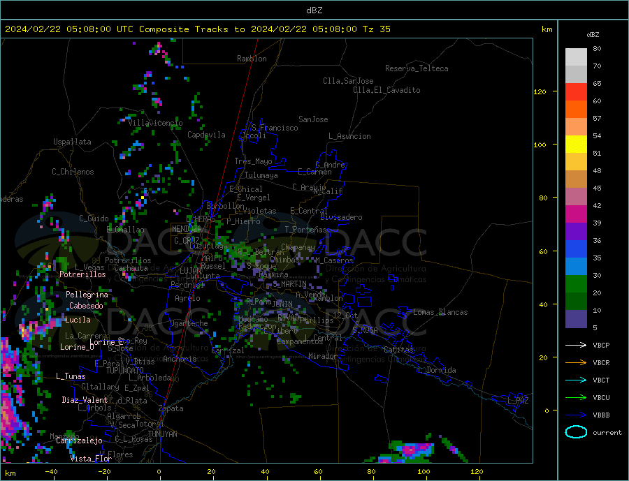Click the 'TUNUYAN' map label
This screenshot has height=481, width=629.
point(162,434)
